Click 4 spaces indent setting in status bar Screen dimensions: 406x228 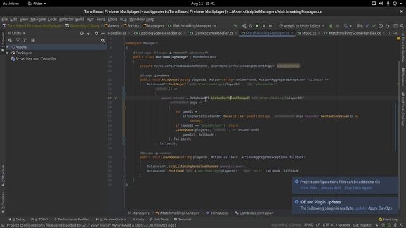click(343, 225)
